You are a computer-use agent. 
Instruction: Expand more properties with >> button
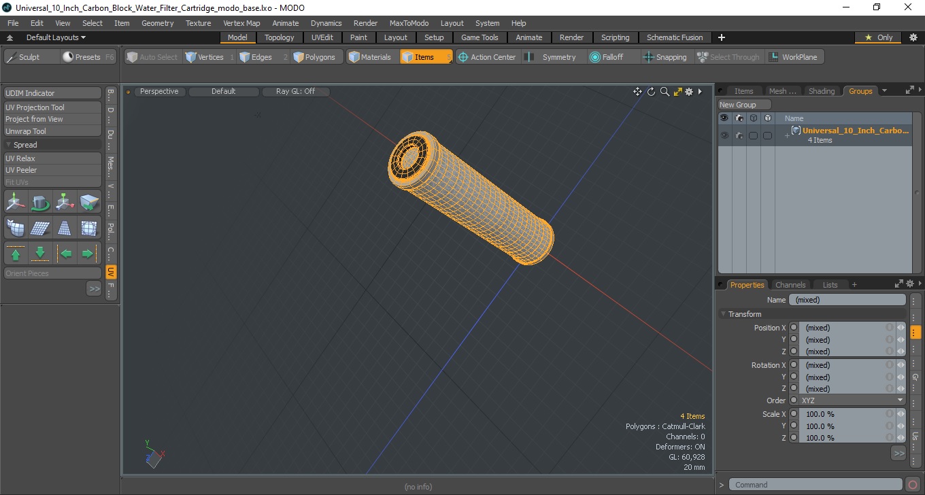tap(898, 453)
